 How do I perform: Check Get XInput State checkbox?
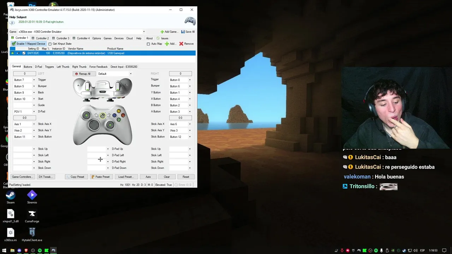[x=50, y=44]
